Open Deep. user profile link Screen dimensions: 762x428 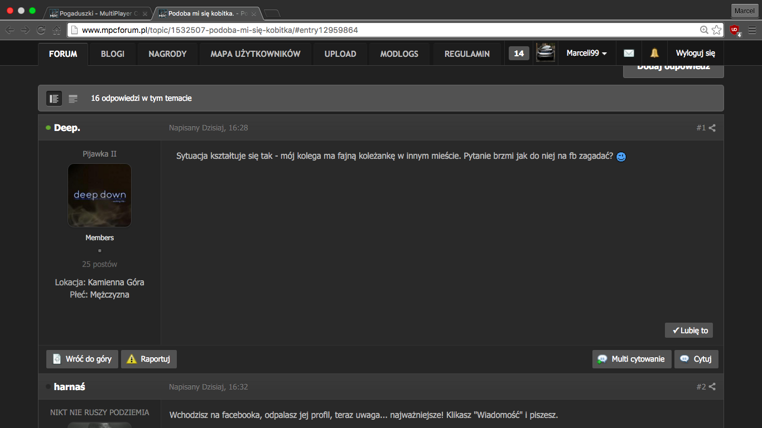pos(67,128)
